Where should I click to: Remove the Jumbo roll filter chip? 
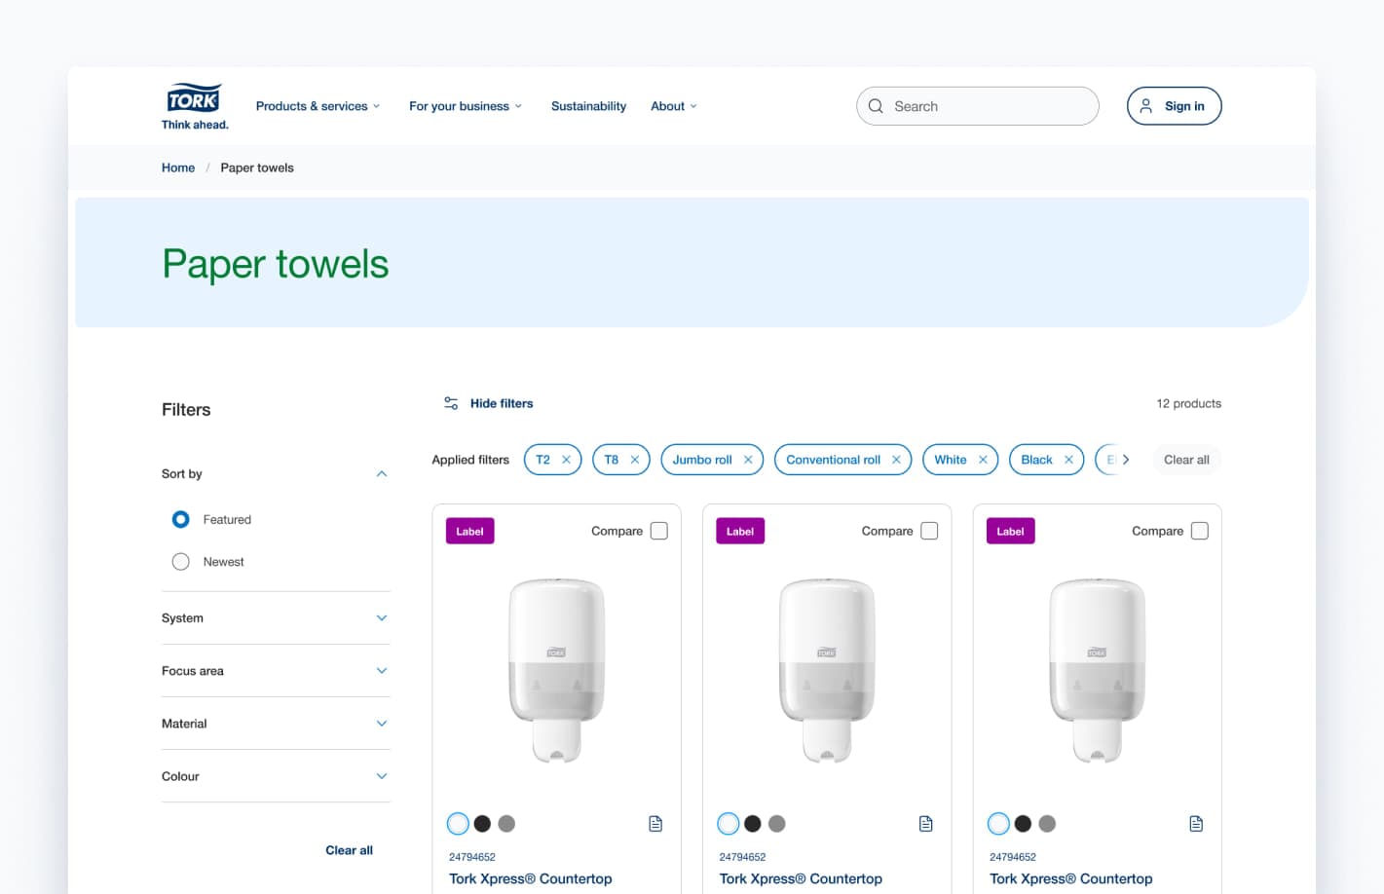click(748, 460)
